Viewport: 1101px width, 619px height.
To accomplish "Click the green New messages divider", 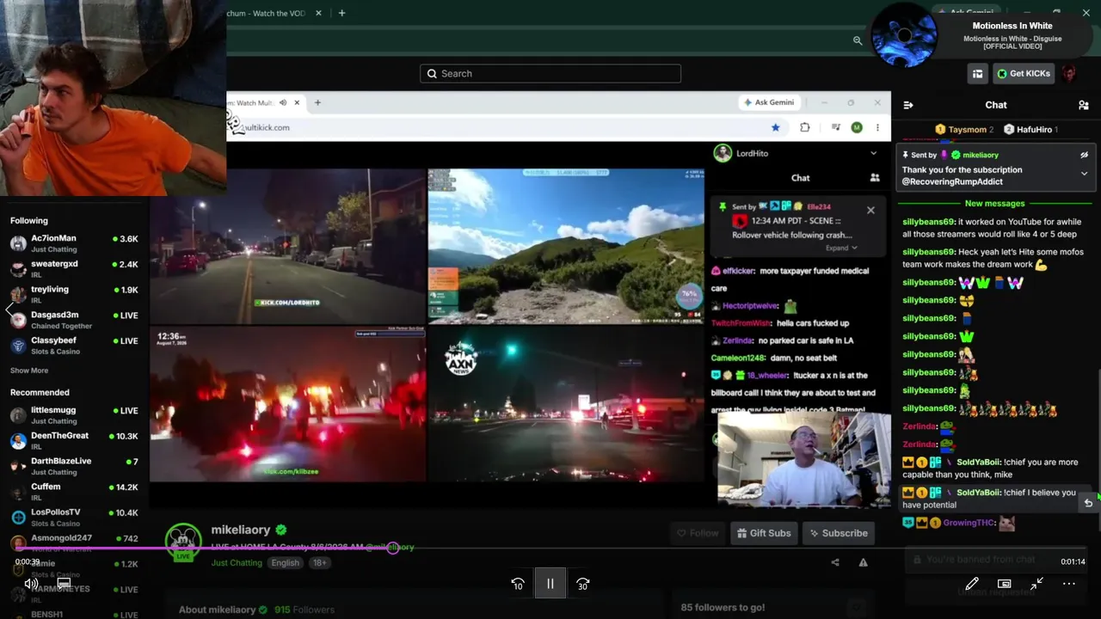I will pos(994,204).
